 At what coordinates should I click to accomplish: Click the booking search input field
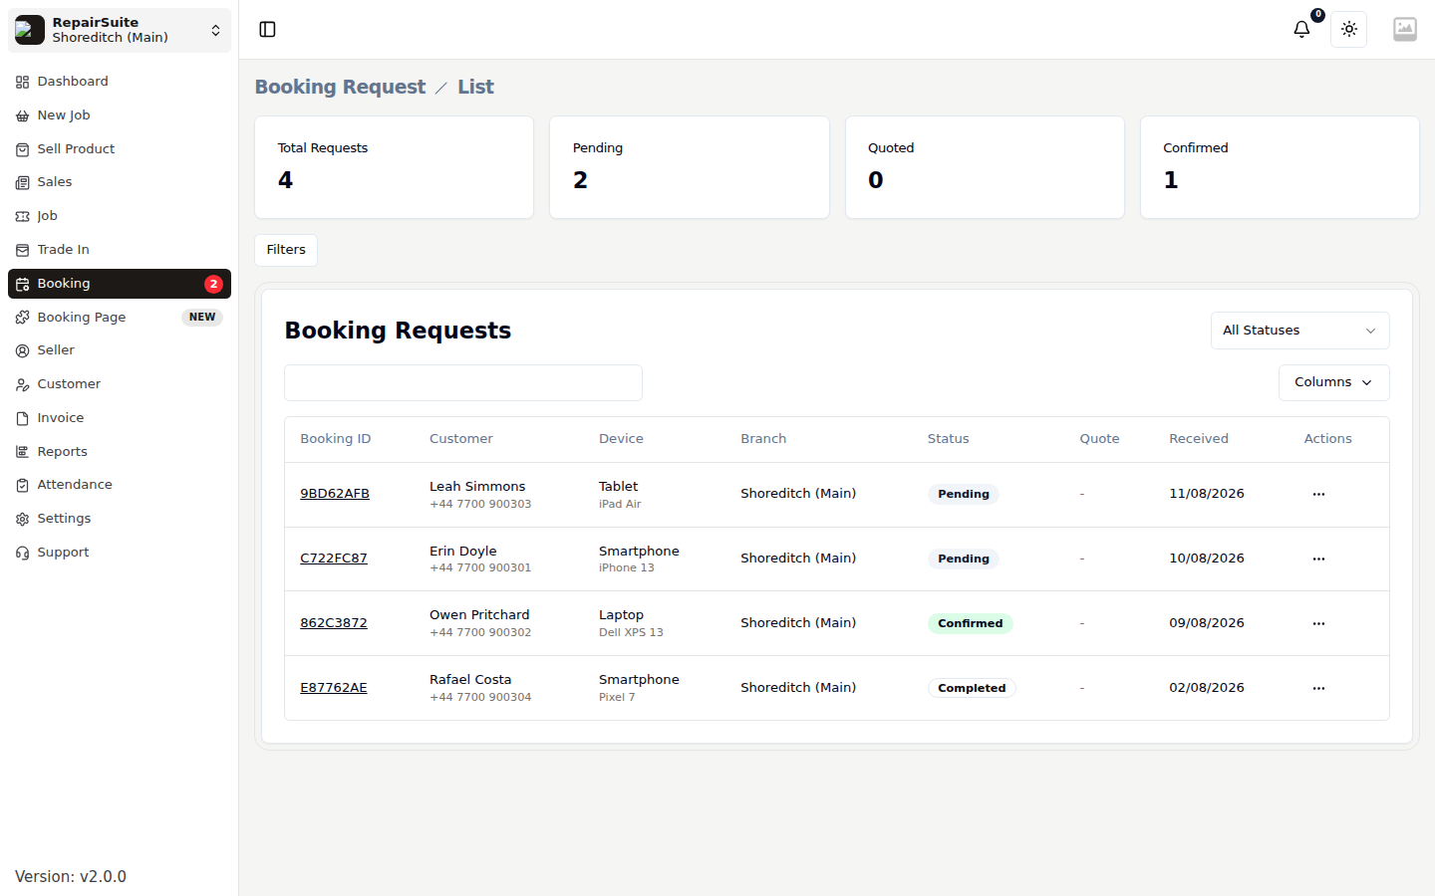click(463, 382)
